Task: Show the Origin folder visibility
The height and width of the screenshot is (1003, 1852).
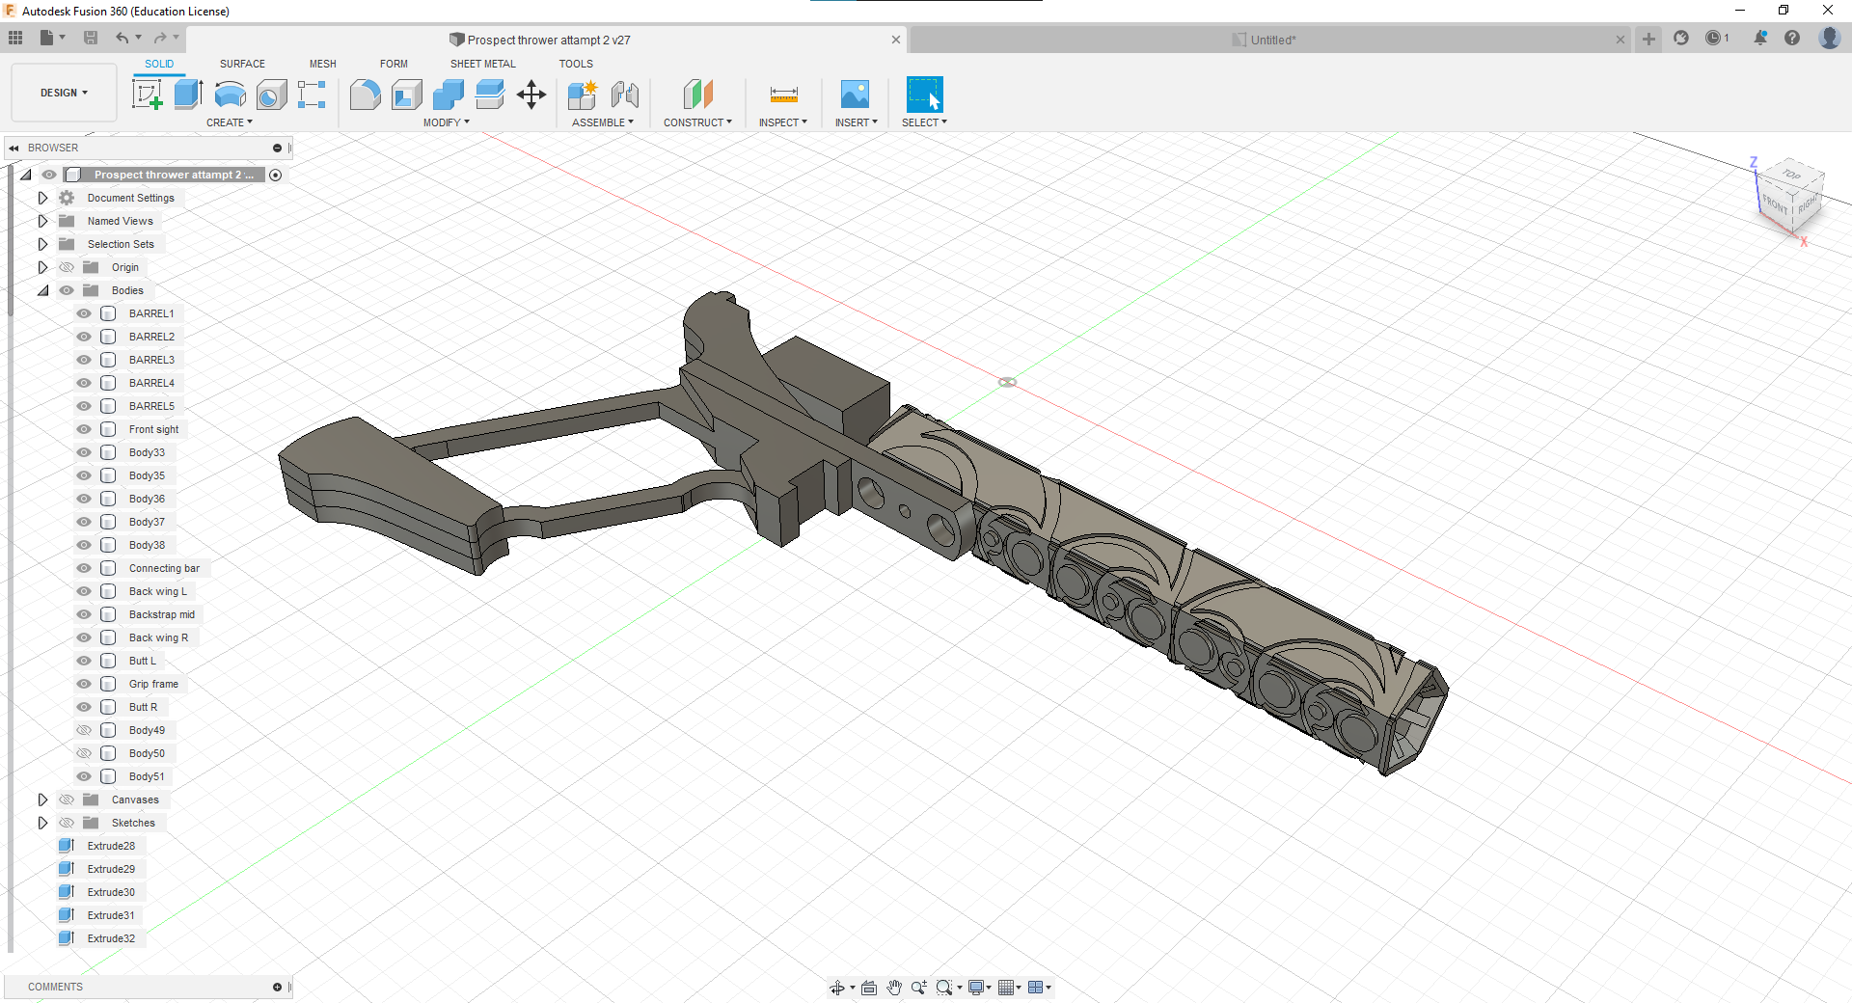Action: click(x=67, y=267)
